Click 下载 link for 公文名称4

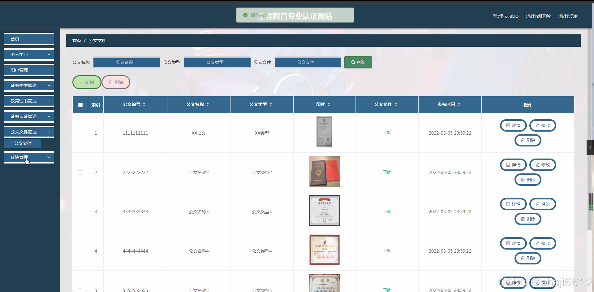(x=387, y=251)
